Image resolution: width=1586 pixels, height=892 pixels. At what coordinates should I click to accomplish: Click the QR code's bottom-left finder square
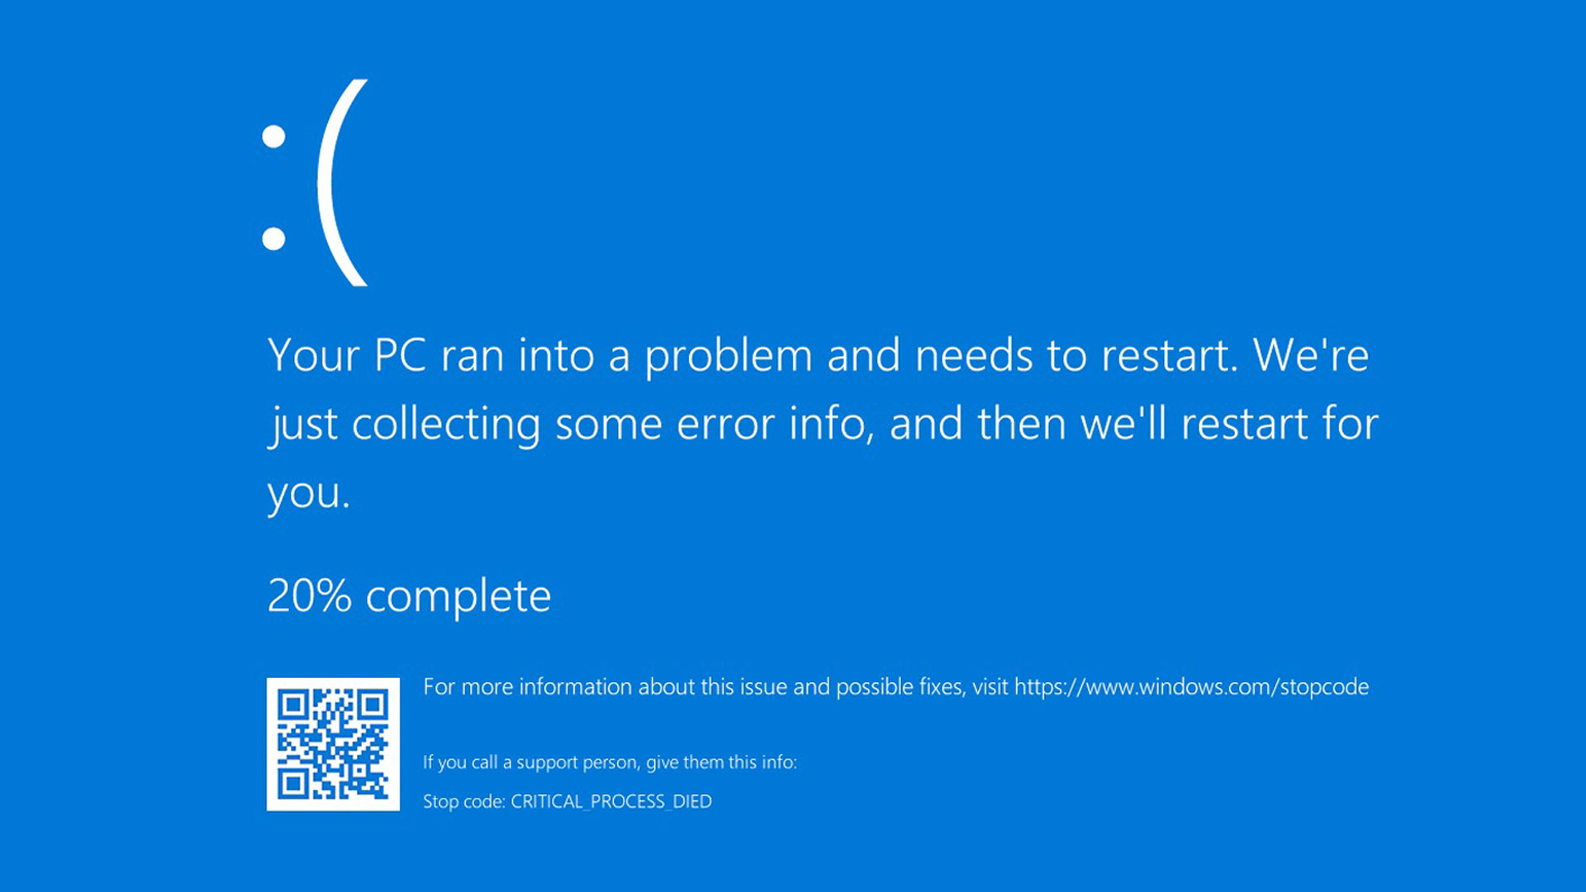tap(292, 784)
